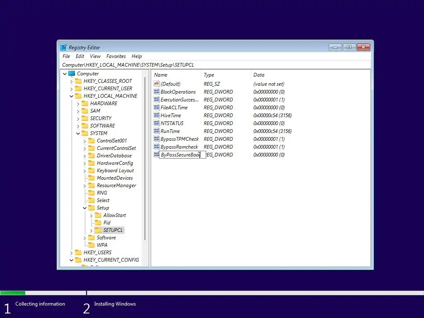Image resolution: width=424 pixels, height=318 pixels.
Task: Select the Software key under SYSTEM
Action: (106, 238)
